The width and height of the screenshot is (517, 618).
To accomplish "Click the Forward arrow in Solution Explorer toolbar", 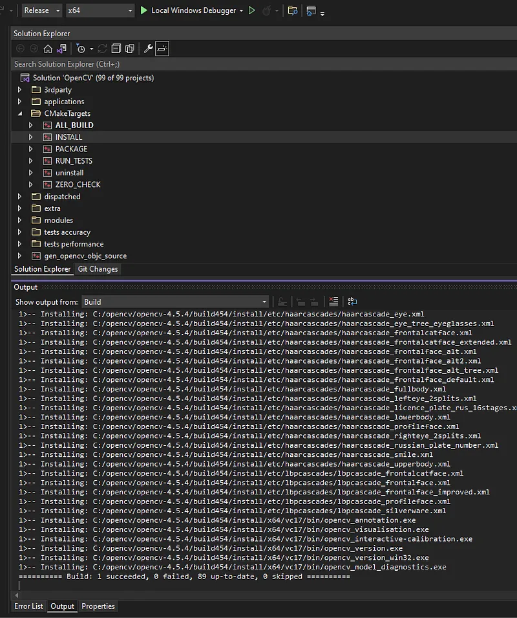I will 34,49.
